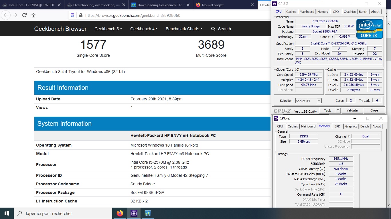Select Graphics tab in lower CPU-Z window
391x219 pixels.
pos(351,126)
